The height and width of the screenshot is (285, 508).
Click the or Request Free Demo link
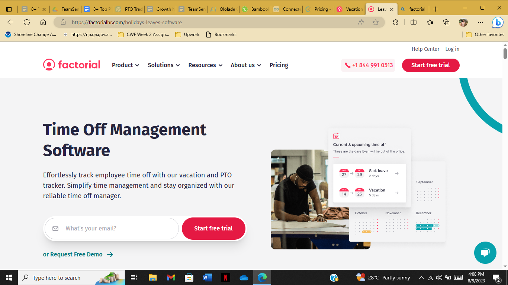(x=78, y=254)
